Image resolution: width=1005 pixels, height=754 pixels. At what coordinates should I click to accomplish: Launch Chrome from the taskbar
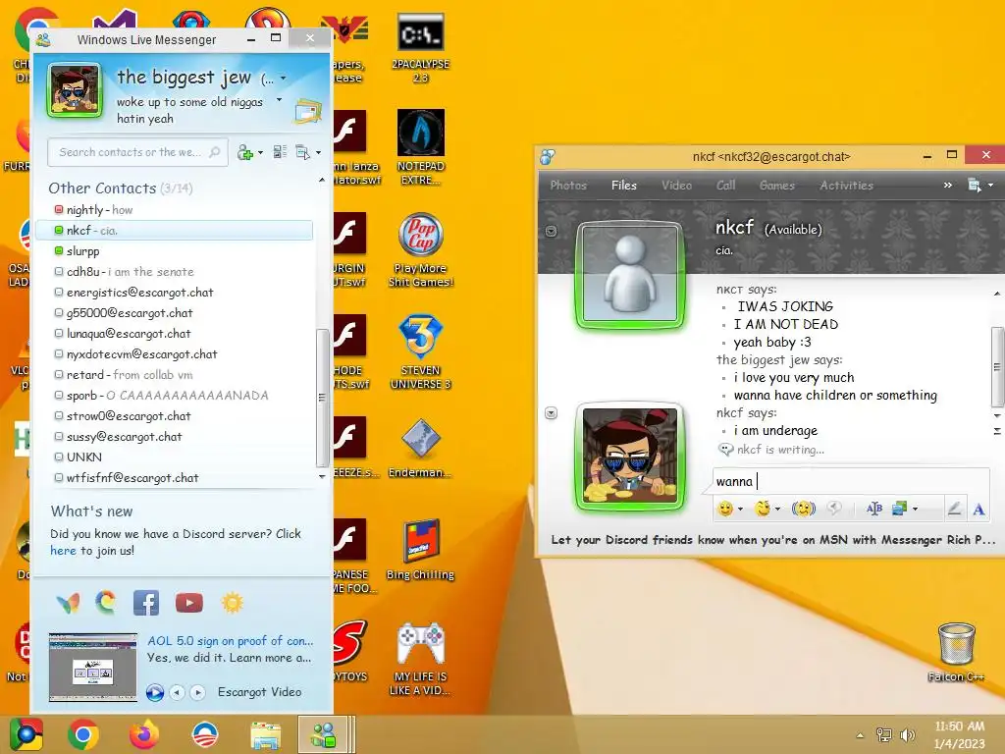tap(83, 734)
